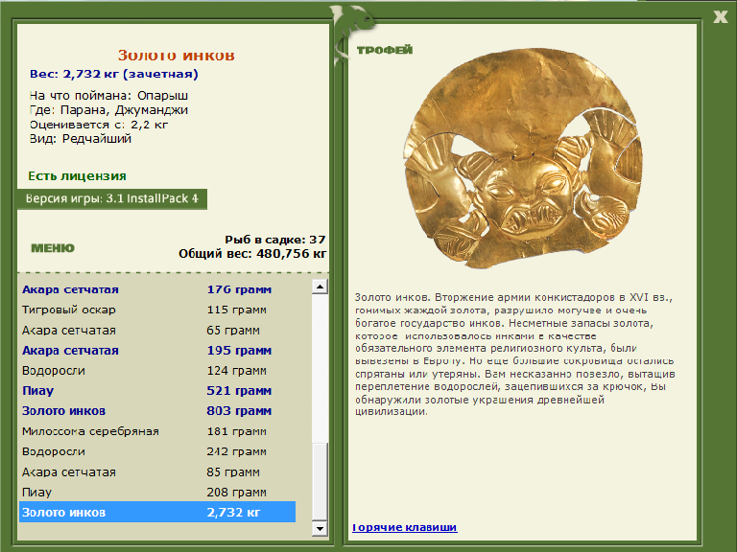The width and height of the screenshot is (737, 552).
Task: Open the Горячие клавиши link
Action: coord(405,527)
